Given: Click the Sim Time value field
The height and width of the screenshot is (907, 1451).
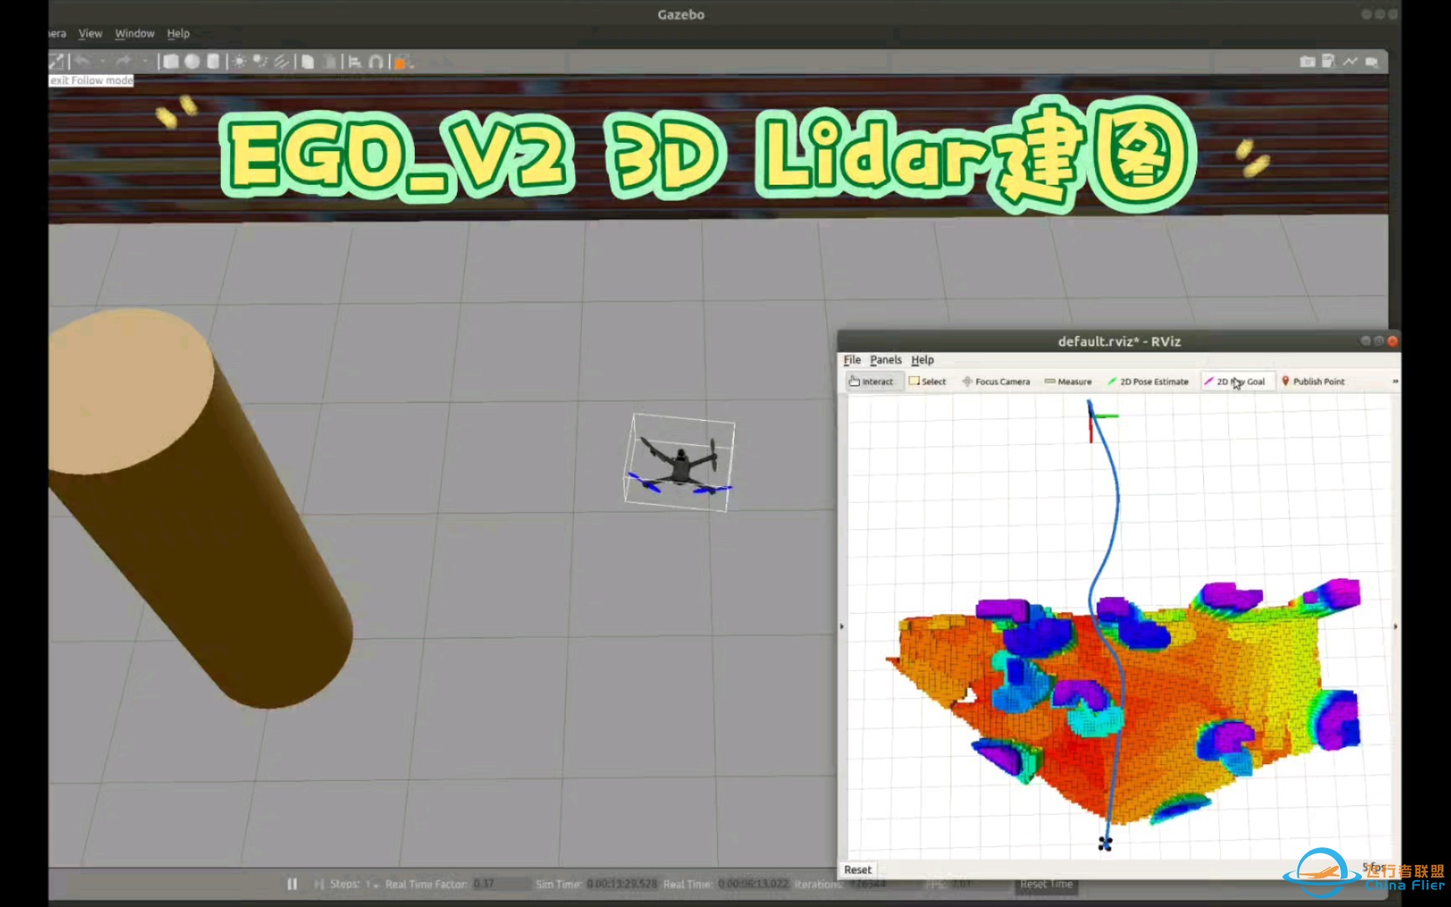Looking at the screenshot, I should [622, 884].
